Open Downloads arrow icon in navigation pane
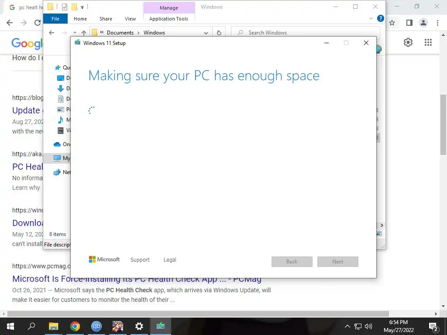 (60, 89)
